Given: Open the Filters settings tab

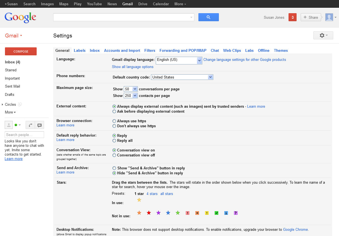Looking at the screenshot, I should tap(150, 50).
